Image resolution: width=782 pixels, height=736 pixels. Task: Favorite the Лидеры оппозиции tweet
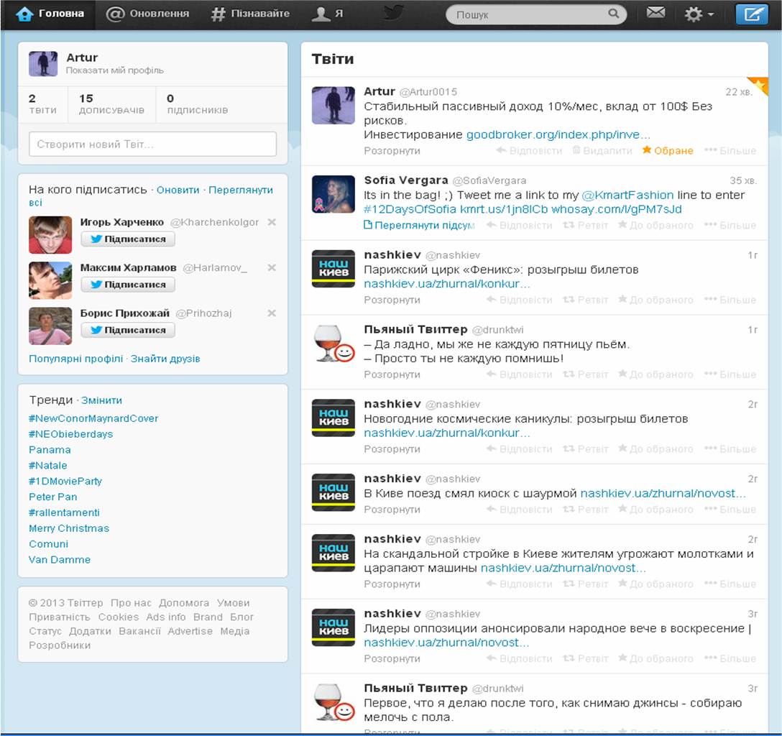click(x=655, y=658)
